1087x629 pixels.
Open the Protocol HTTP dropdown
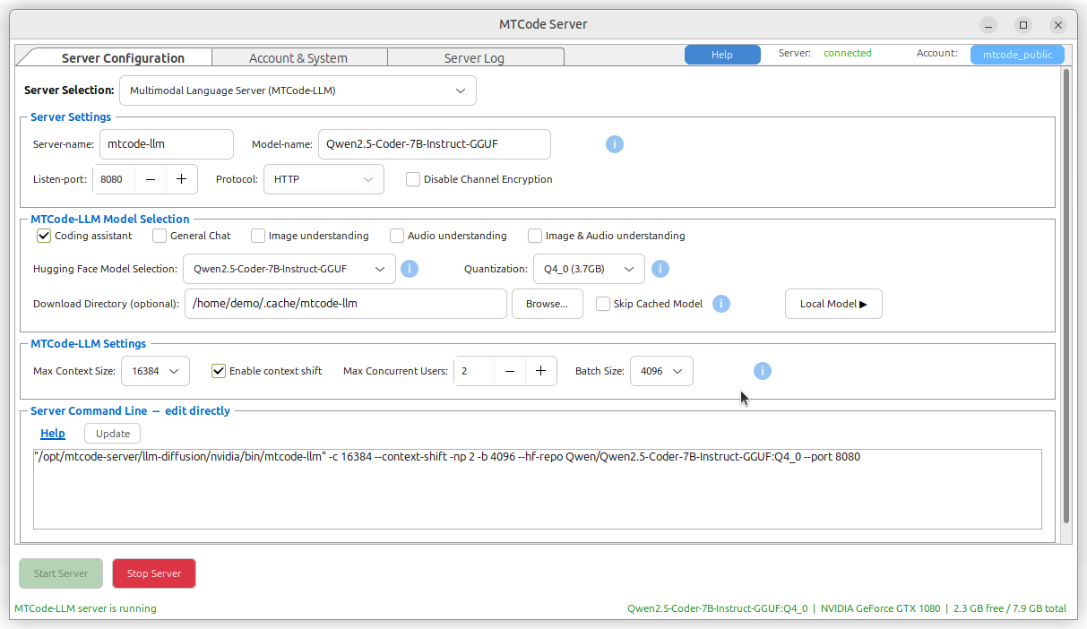pyautogui.click(x=324, y=179)
